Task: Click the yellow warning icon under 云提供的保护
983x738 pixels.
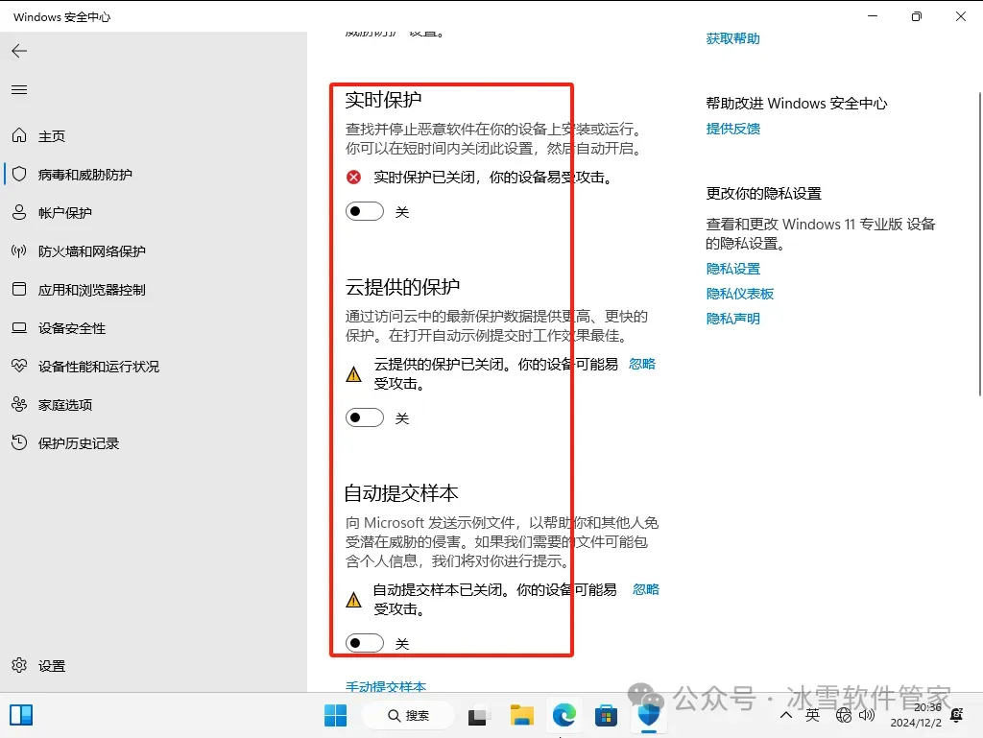Action: click(353, 374)
